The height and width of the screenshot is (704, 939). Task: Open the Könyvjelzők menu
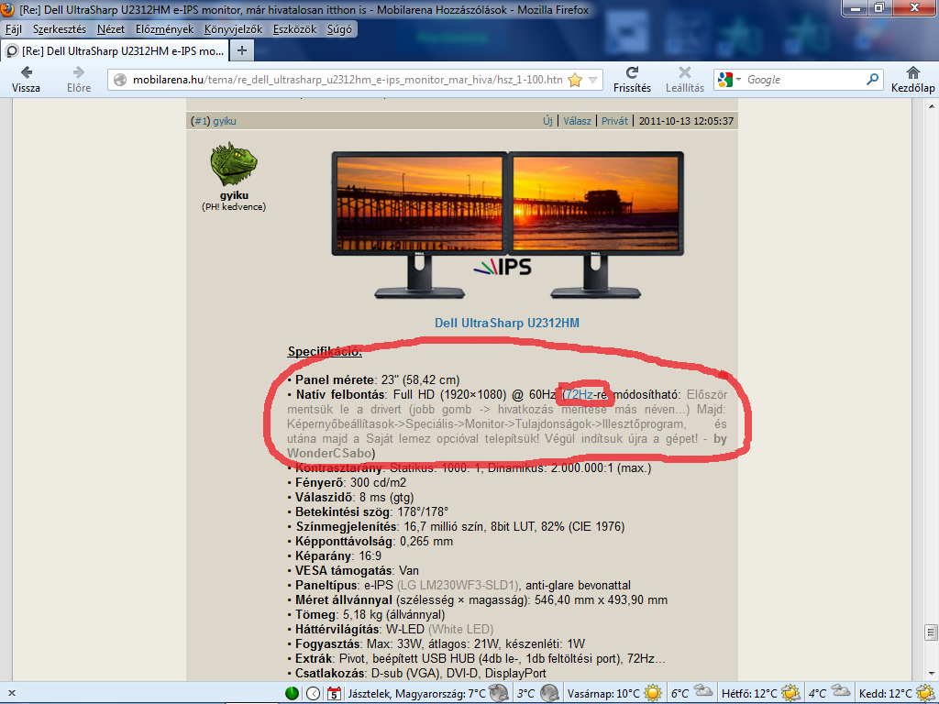click(234, 28)
